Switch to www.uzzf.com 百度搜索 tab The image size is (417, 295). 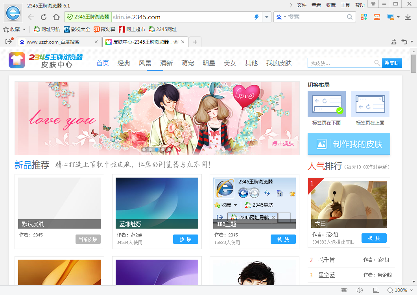click(x=59, y=42)
